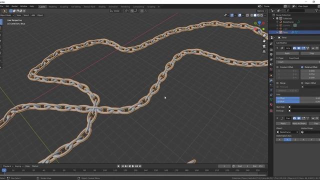Toggle snapping magnet in viewport header
Screen dimensions: 320x180
(x=132, y=11)
